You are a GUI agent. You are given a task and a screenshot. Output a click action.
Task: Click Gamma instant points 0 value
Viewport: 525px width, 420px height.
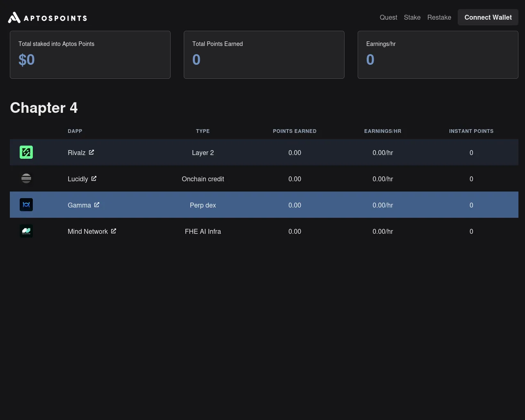[471, 205]
